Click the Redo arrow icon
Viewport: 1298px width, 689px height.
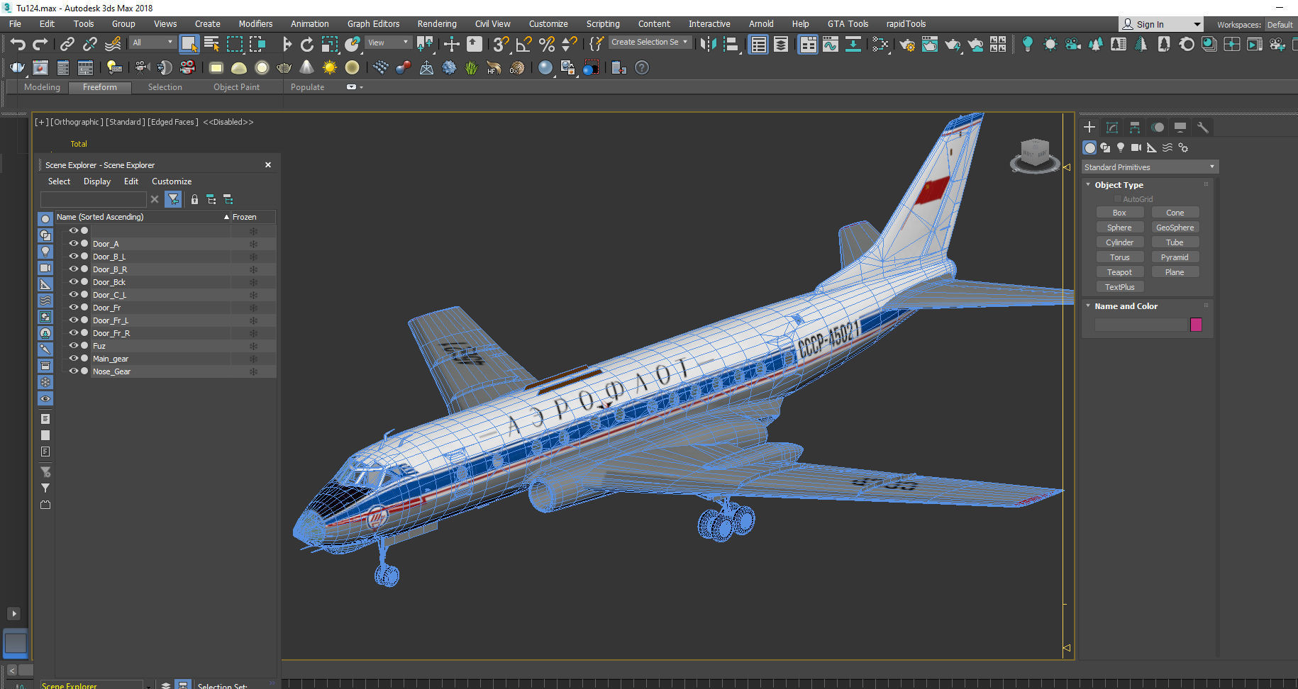click(40, 45)
